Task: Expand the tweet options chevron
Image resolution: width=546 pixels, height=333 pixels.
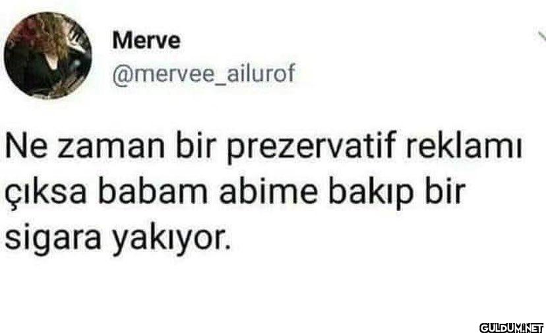Action: (x=541, y=36)
